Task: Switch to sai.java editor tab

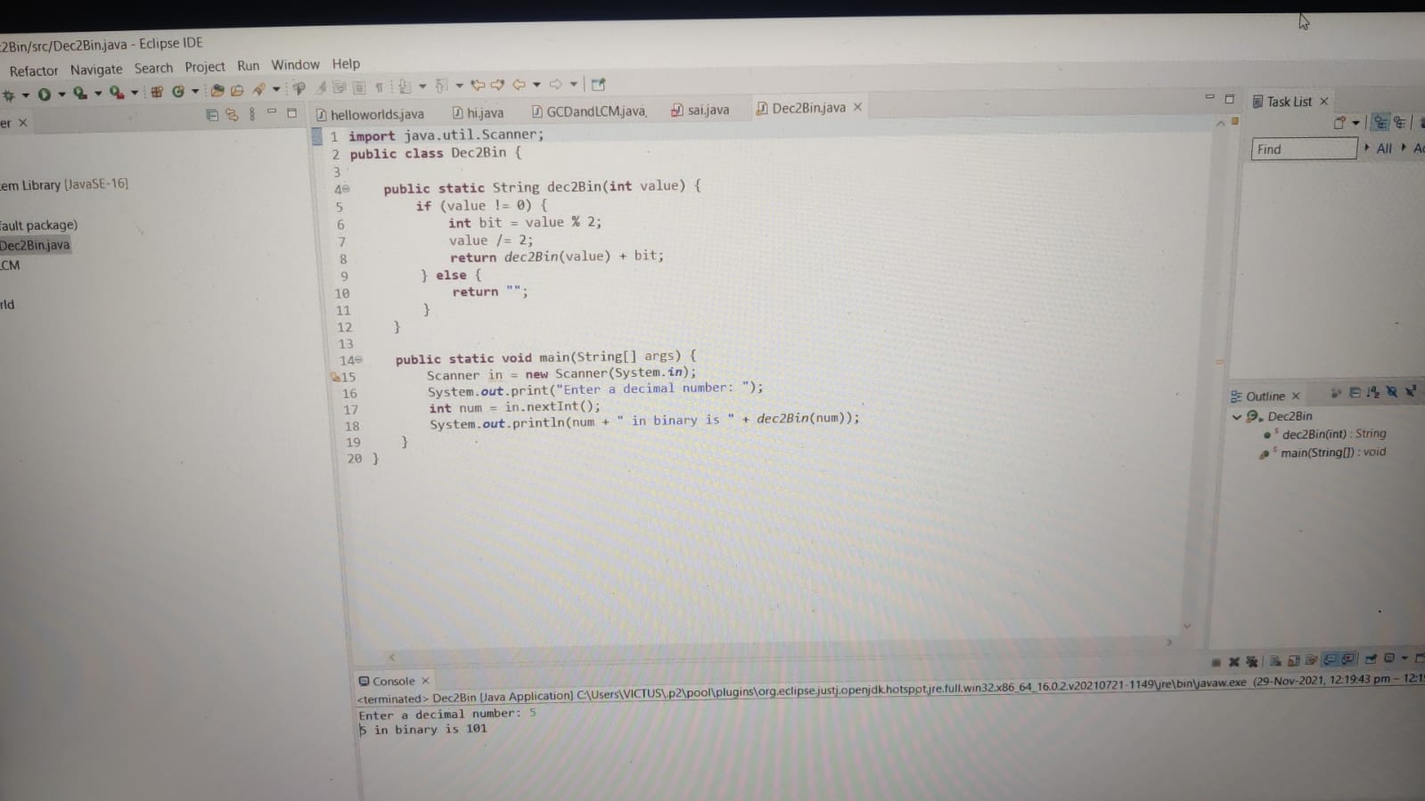Action: (700, 110)
